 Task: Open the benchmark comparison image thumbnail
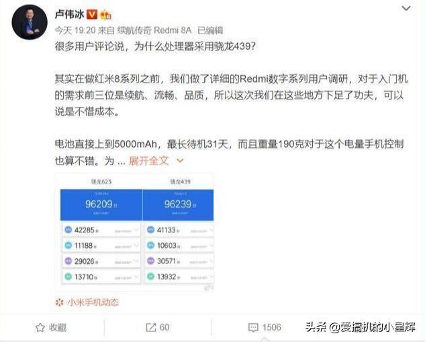tap(134, 232)
